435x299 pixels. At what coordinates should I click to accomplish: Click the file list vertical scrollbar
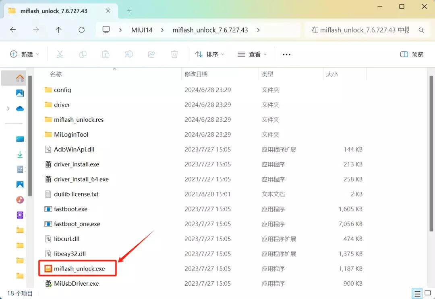431,154
